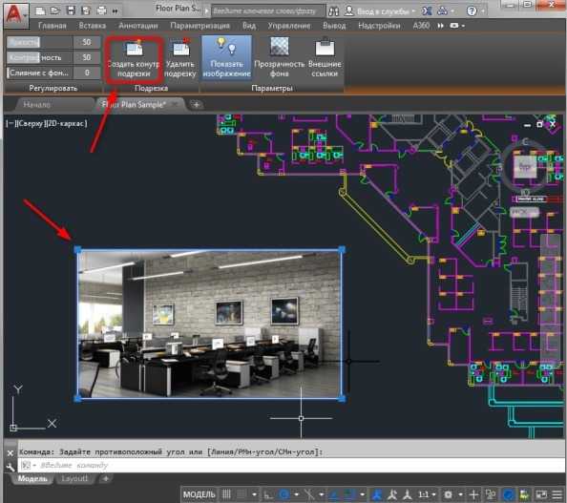The image size is (567, 503).
Task: Click 'Создать контур подрезки' button
Action: click(x=134, y=58)
